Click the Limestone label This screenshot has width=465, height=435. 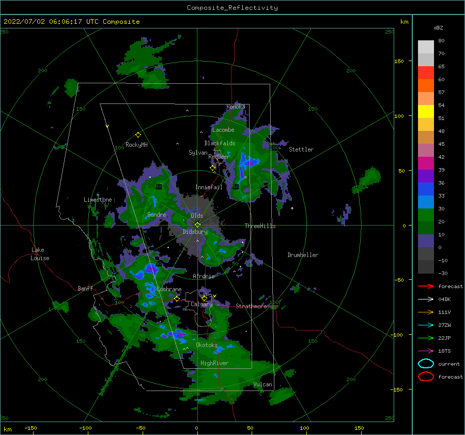coord(98,200)
